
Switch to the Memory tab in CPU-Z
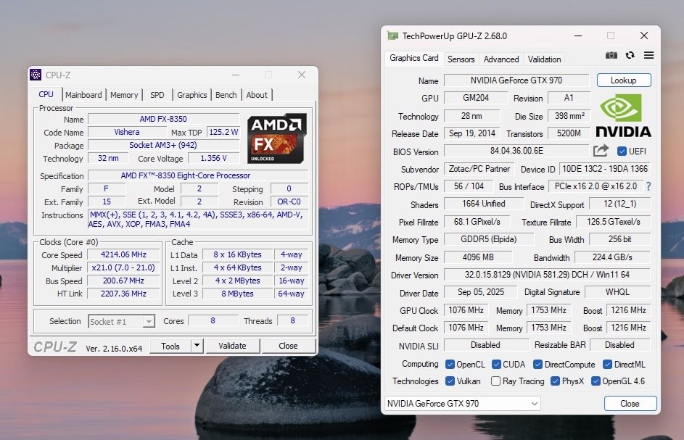click(x=124, y=95)
